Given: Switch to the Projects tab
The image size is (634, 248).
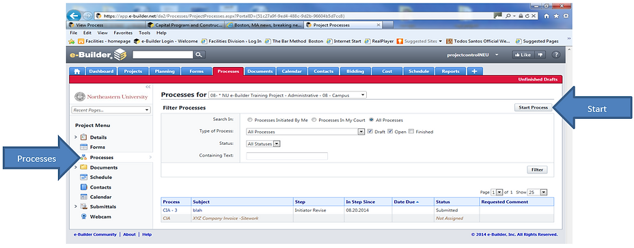Looking at the screenshot, I should pos(133,71).
